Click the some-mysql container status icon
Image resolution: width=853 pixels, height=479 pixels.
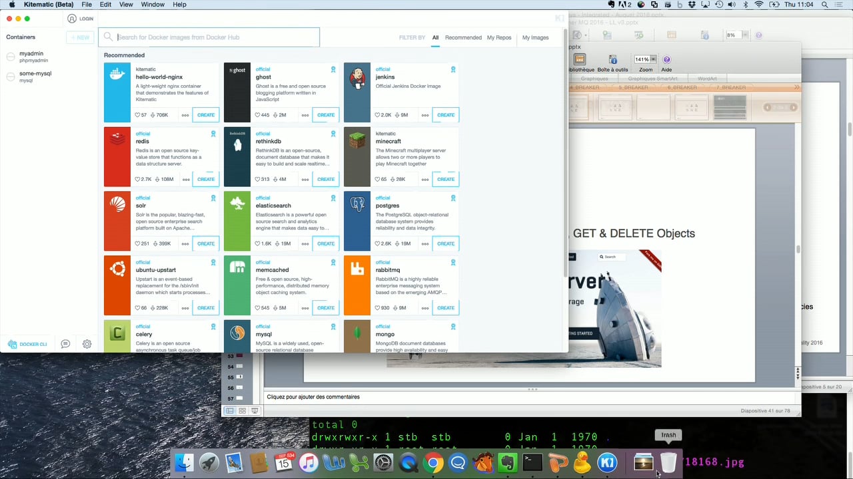11,77
